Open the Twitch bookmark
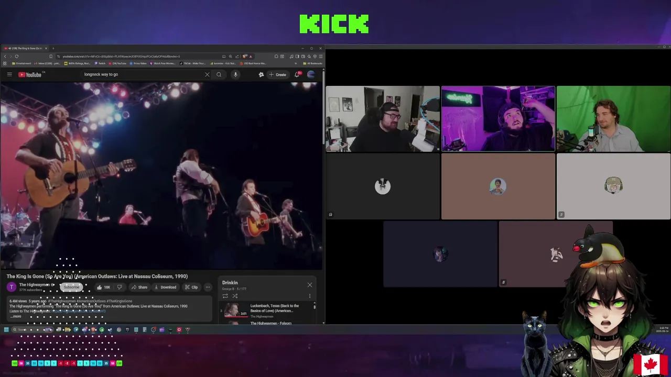 [100, 63]
